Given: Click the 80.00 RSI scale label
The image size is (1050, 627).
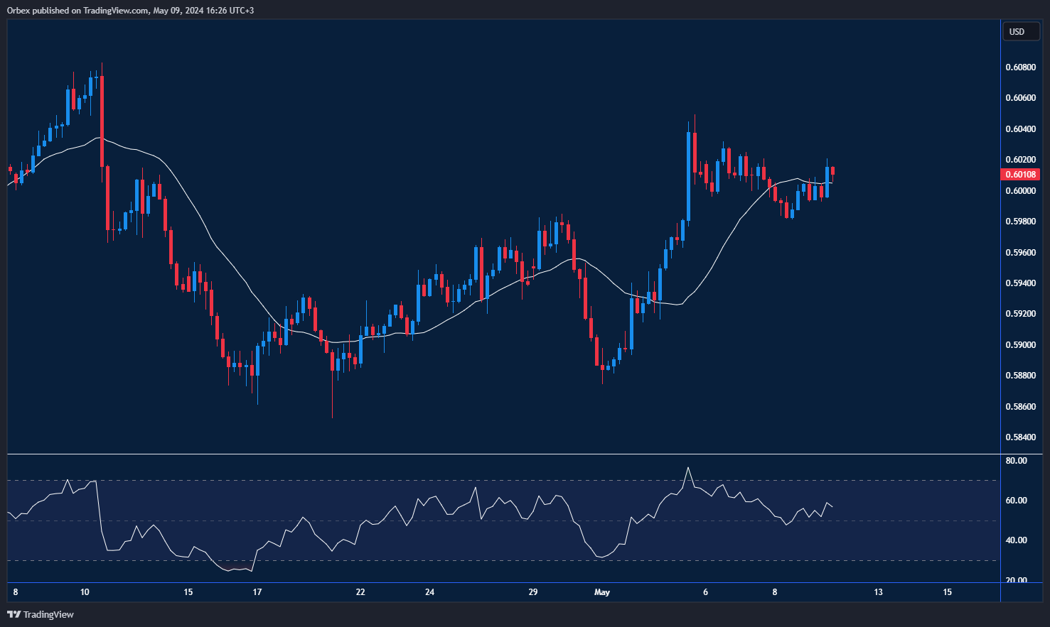Looking at the screenshot, I should (x=1016, y=460).
